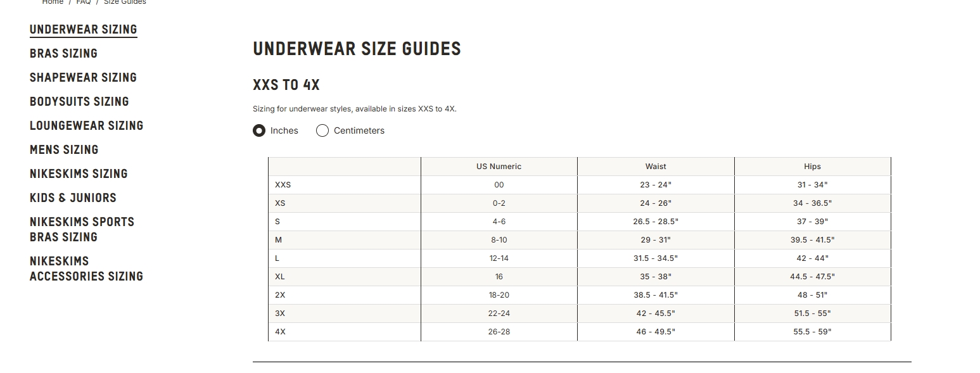Click the Waist column header

pyautogui.click(x=656, y=167)
